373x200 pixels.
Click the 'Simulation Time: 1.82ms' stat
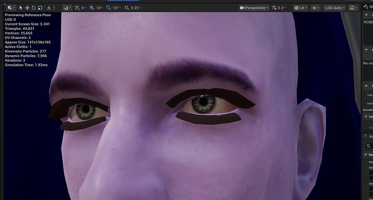point(26,65)
